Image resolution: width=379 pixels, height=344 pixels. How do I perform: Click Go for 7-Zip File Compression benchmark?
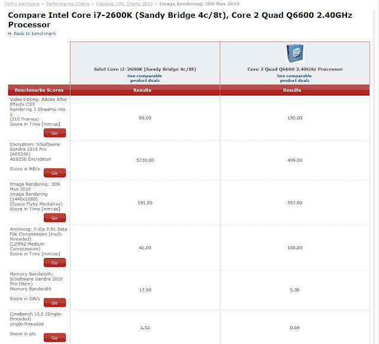(54, 263)
